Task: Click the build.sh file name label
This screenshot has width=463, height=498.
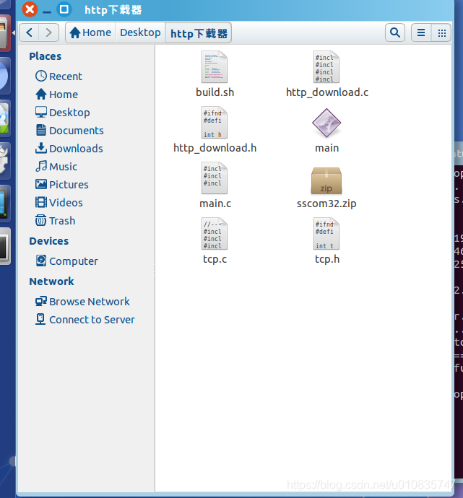Action: point(215,92)
